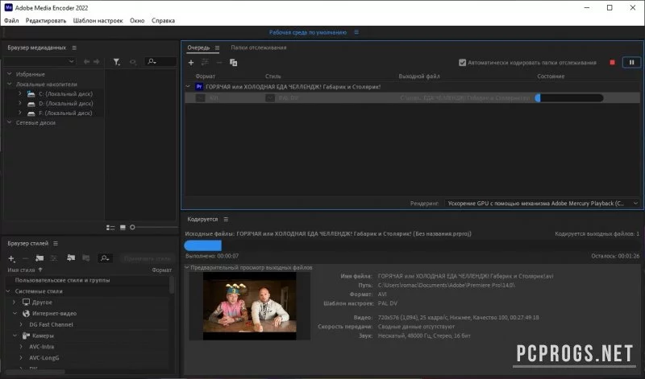Switch the media browser to list view
The width and height of the screenshot is (645, 379).
110,228
